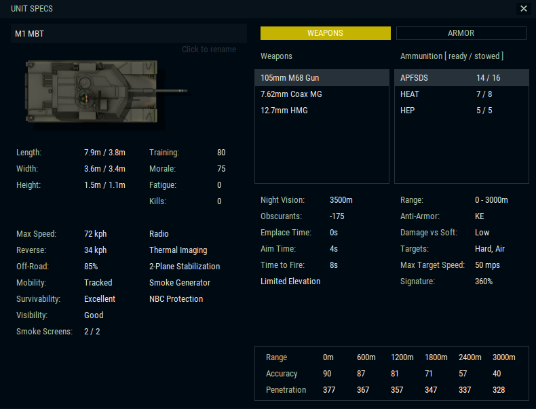Click the Aim Time value 4s
Screen dimensions: 536x409
click(x=334, y=249)
